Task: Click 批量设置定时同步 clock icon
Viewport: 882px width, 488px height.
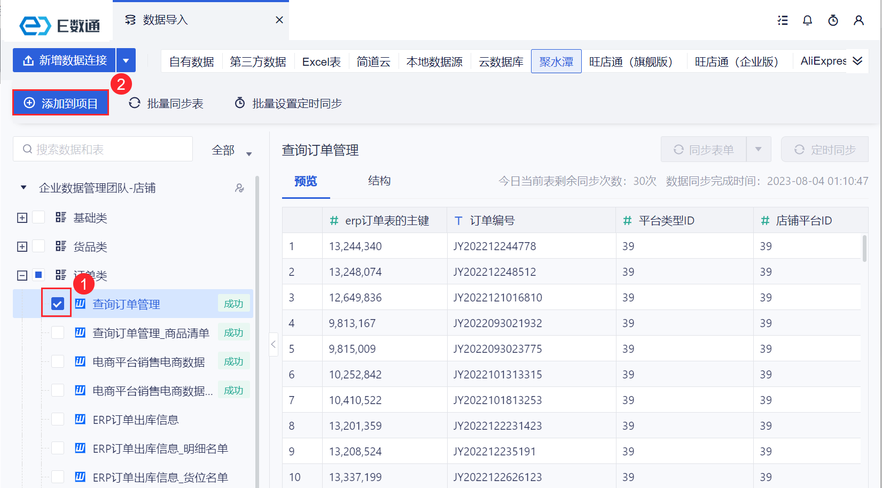Action: pyautogui.click(x=240, y=103)
